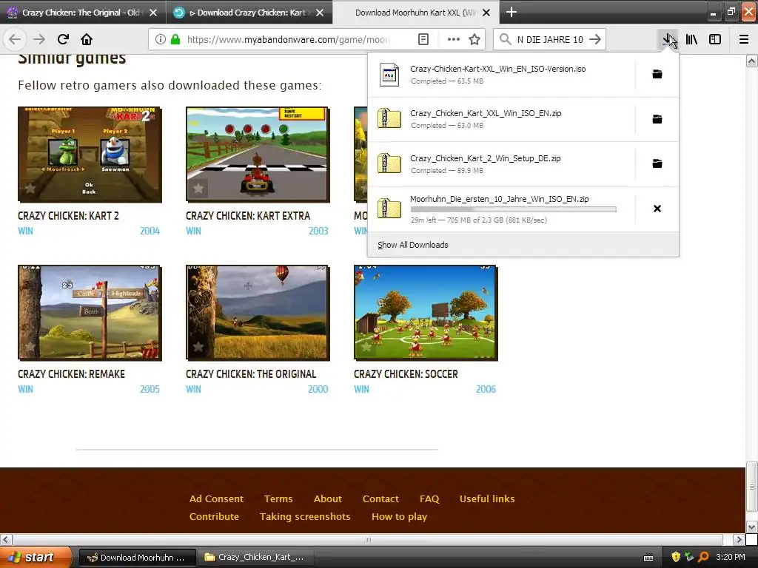Bookmark this page with the star
Image resolution: width=758 pixels, height=568 pixels.
tap(474, 39)
